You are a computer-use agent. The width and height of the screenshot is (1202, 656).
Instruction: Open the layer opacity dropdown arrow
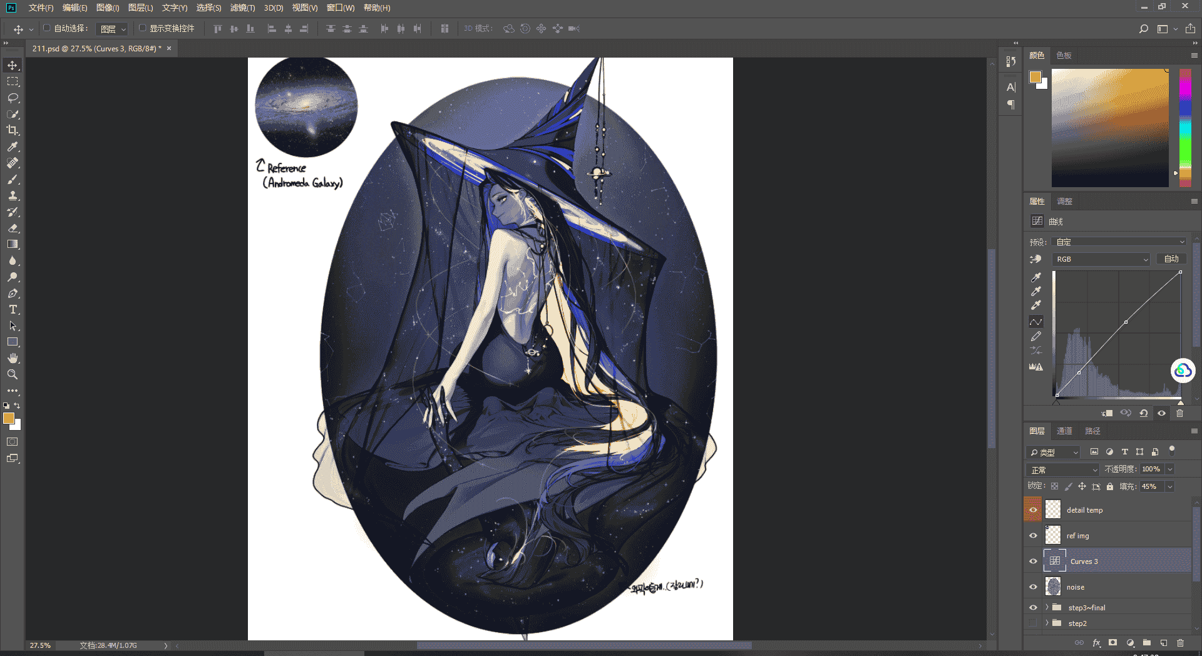click(x=1169, y=469)
